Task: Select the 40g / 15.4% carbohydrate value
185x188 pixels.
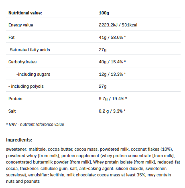Action: [x=112, y=62]
